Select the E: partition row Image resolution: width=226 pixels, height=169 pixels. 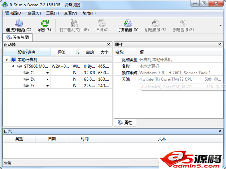57,86
